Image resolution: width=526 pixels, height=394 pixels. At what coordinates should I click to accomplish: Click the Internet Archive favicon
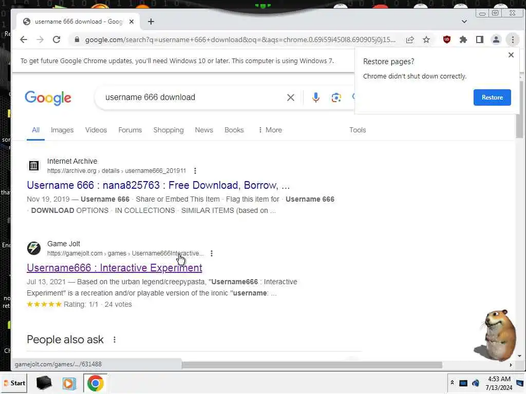[x=34, y=166]
